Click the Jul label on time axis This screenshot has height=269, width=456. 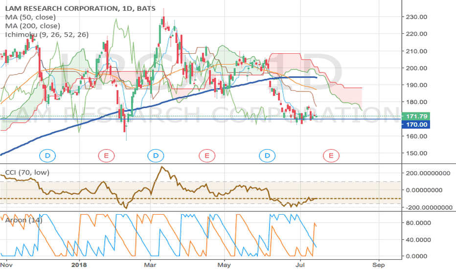pos(300,265)
